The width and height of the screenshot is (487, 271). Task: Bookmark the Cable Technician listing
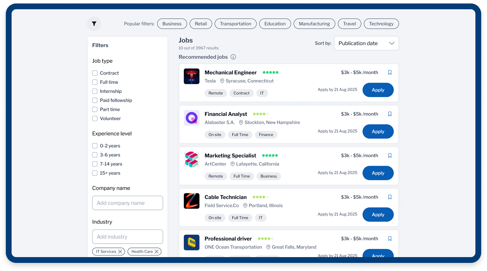click(x=390, y=197)
